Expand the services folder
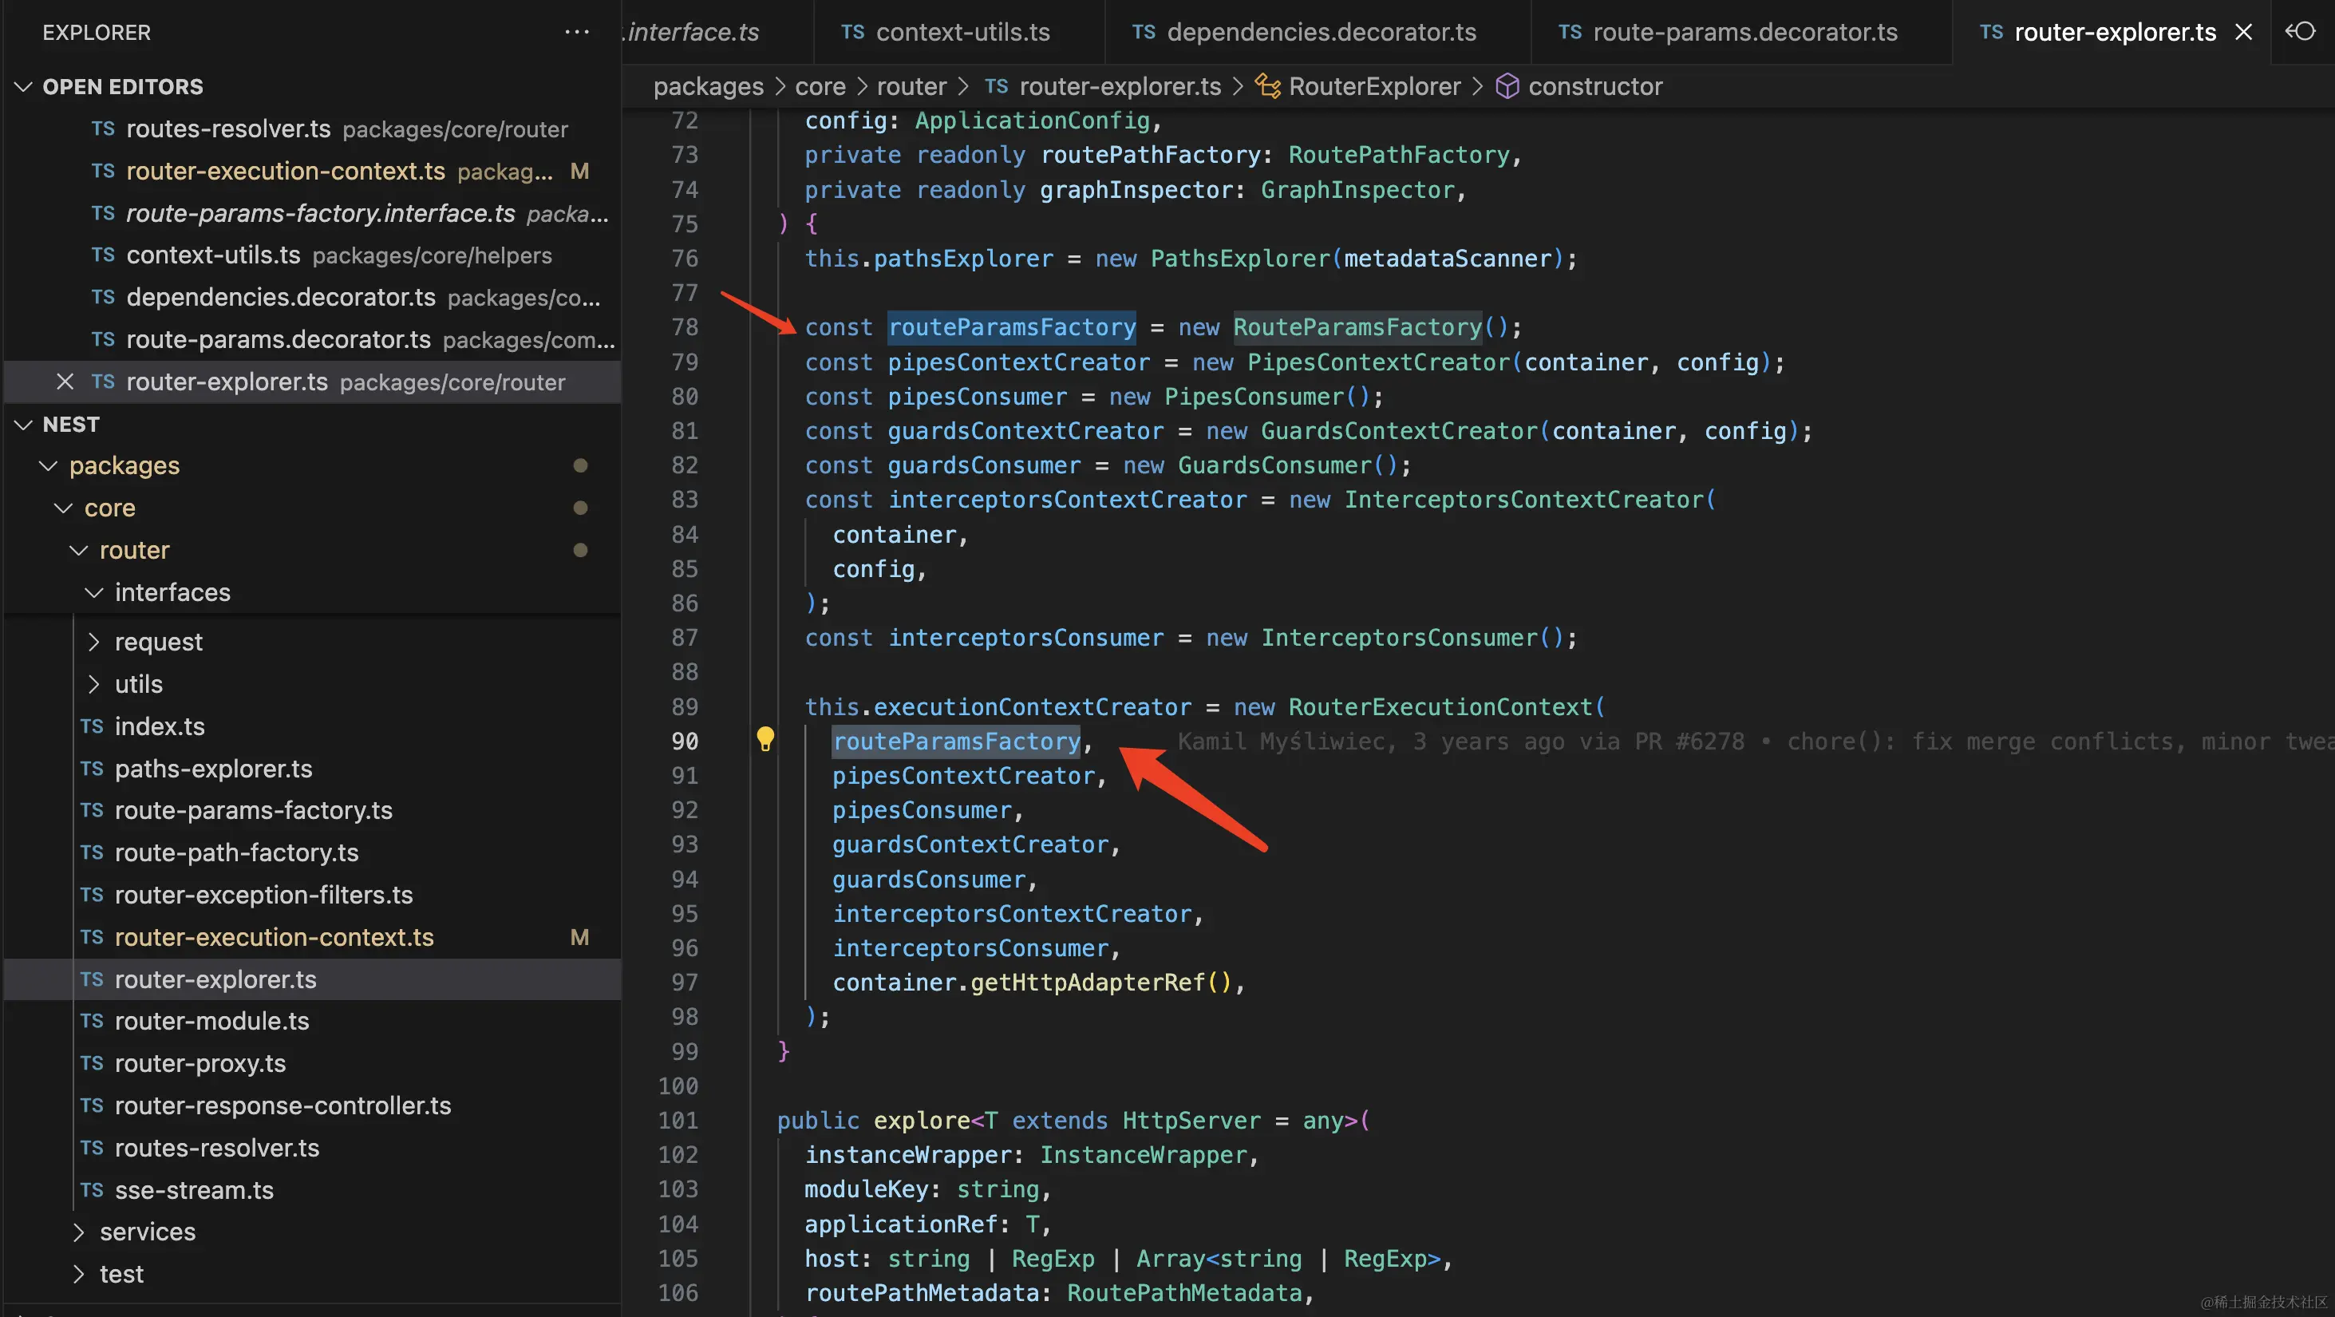The height and width of the screenshot is (1317, 2335). [x=79, y=1232]
